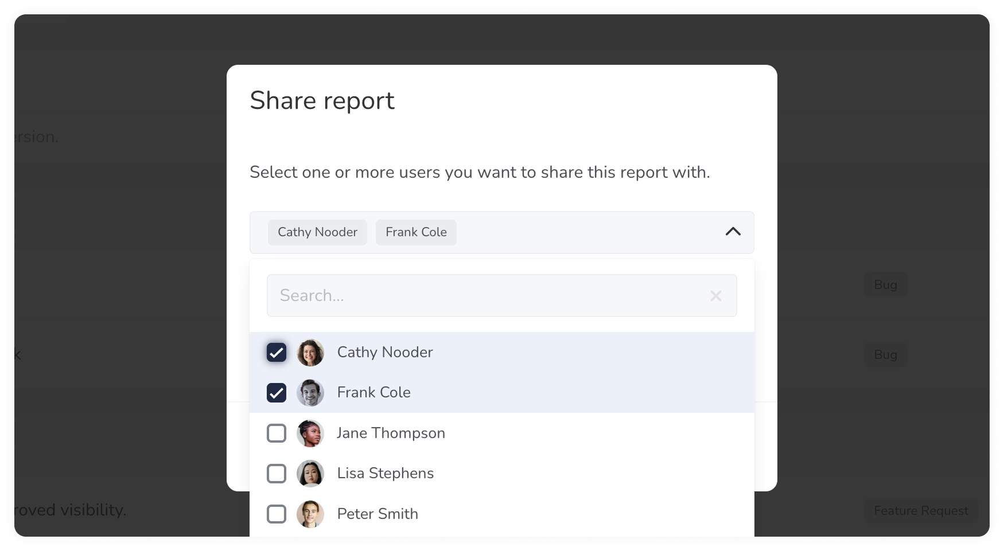Select the Bug label on the right
This screenshot has width=1004, height=551.
click(885, 284)
